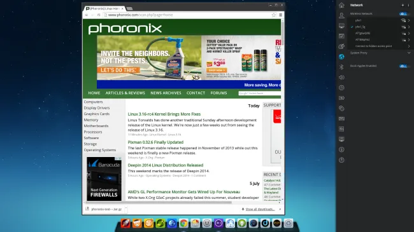Open the Chrome hamburger menu
This screenshot has height=232, width=414.
click(x=281, y=15)
